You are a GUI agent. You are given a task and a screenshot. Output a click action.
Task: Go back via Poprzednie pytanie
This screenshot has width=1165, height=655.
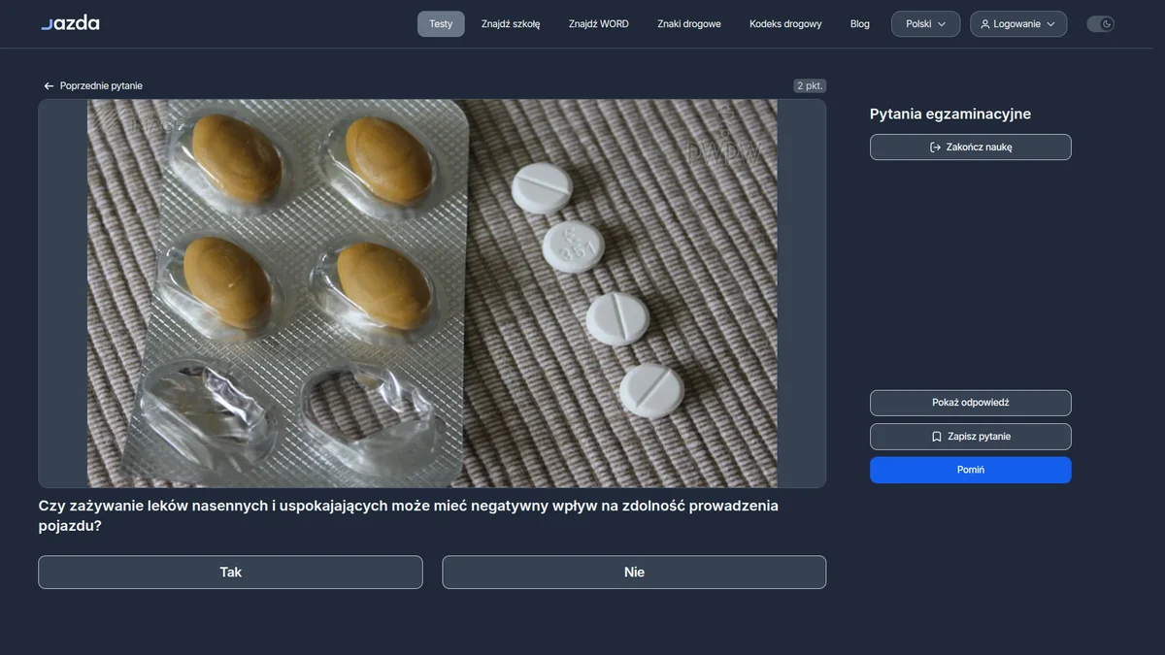(x=93, y=86)
